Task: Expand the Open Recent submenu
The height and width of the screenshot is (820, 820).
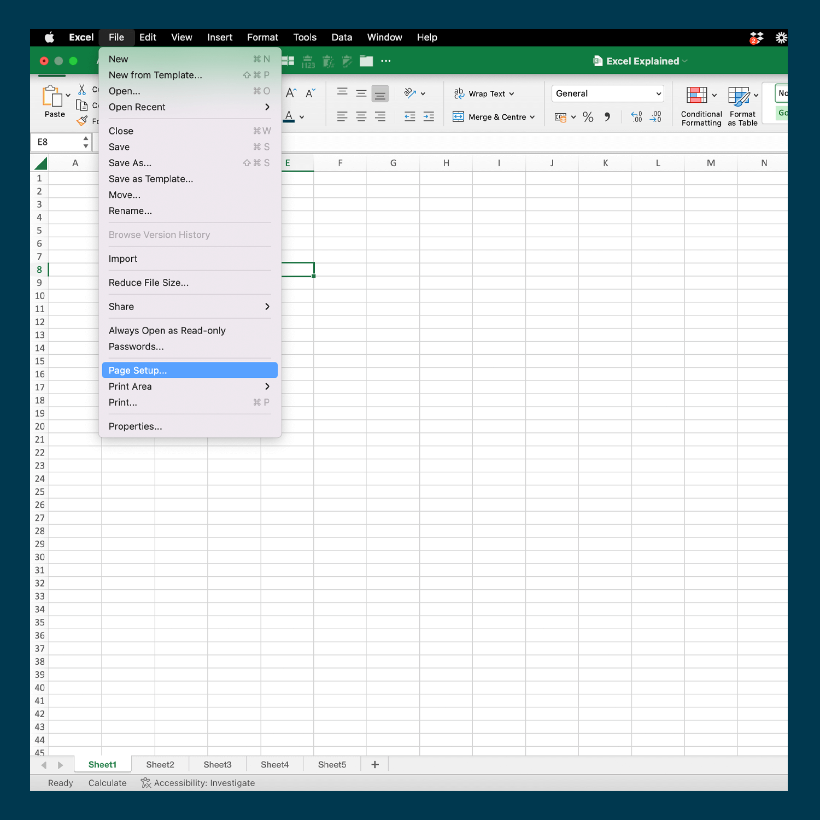Action: tap(190, 107)
